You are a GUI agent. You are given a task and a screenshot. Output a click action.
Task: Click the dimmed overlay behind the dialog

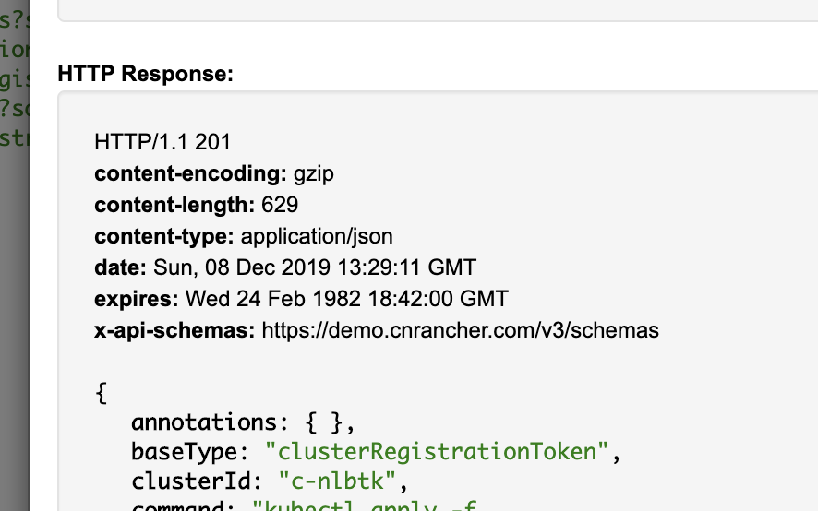click(x=15, y=313)
